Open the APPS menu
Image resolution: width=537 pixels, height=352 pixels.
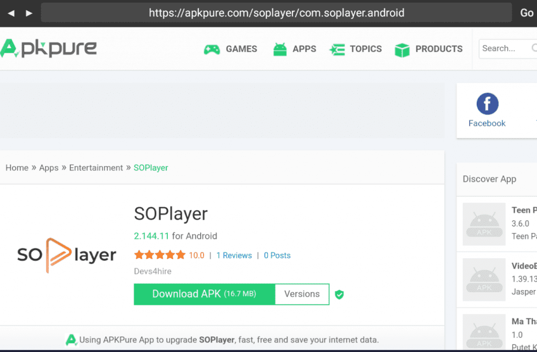coord(304,49)
